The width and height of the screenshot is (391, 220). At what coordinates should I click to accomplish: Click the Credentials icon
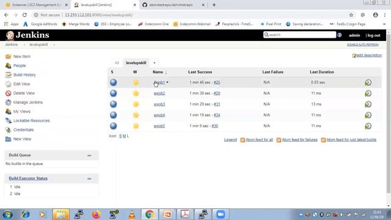(x=8, y=130)
